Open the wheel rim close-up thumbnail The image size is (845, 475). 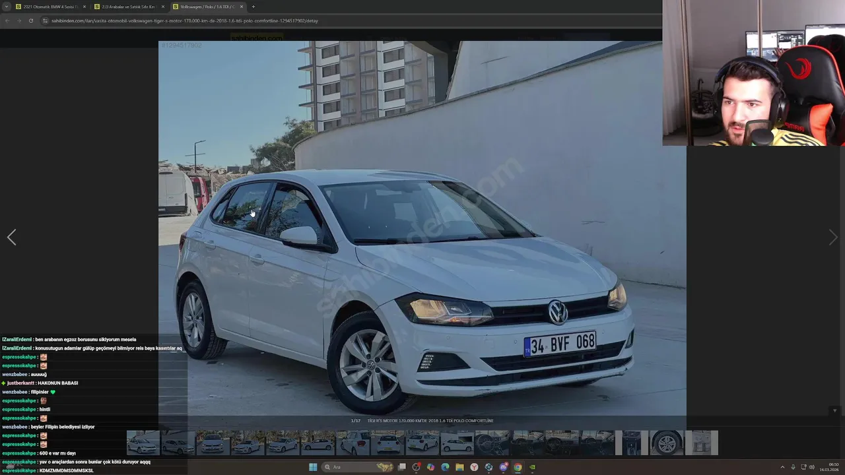tap(667, 443)
